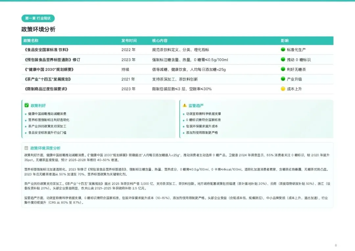
Task: Click bullet 茶产业扶持政策支持深加工
Action: (47, 126)
